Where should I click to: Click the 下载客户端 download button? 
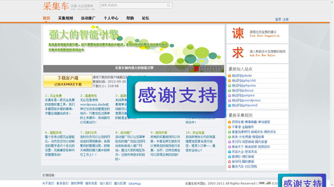[68, 81]
